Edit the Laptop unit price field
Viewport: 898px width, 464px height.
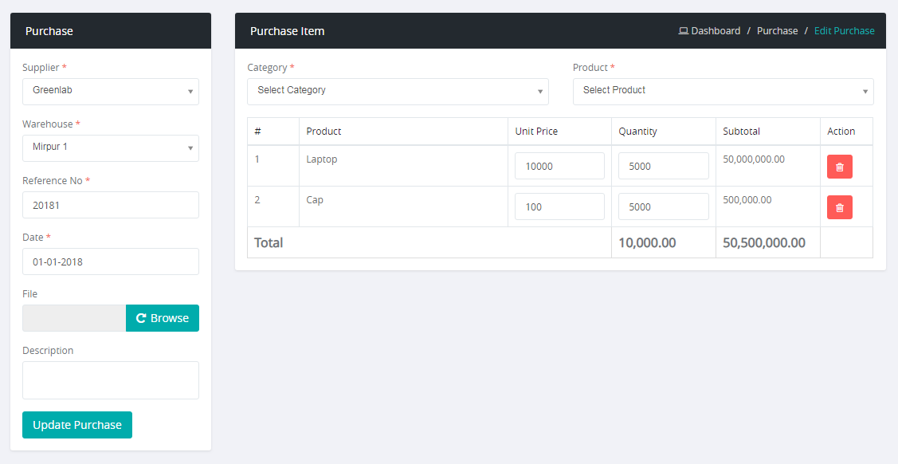tap(559, 166)
